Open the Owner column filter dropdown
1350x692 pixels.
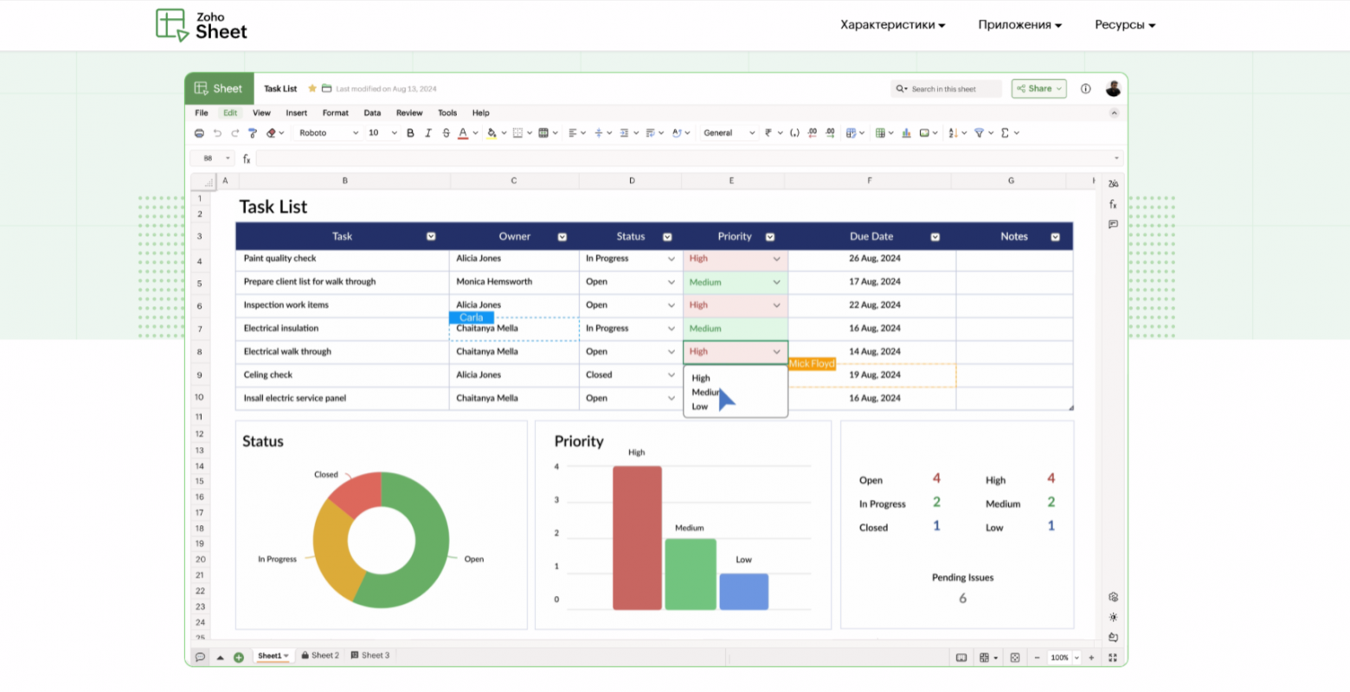[562, 237]
